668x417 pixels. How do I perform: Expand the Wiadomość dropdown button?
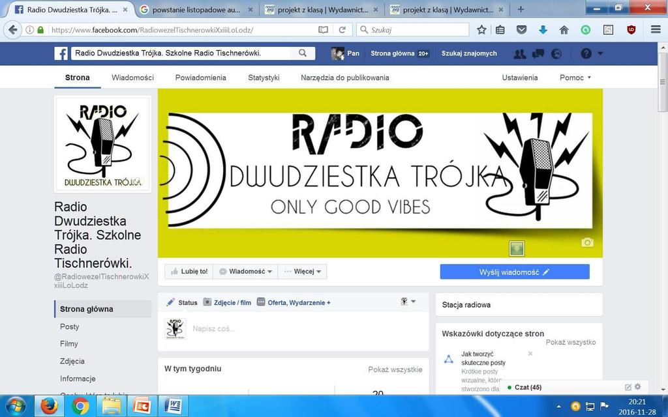[245, 272]
